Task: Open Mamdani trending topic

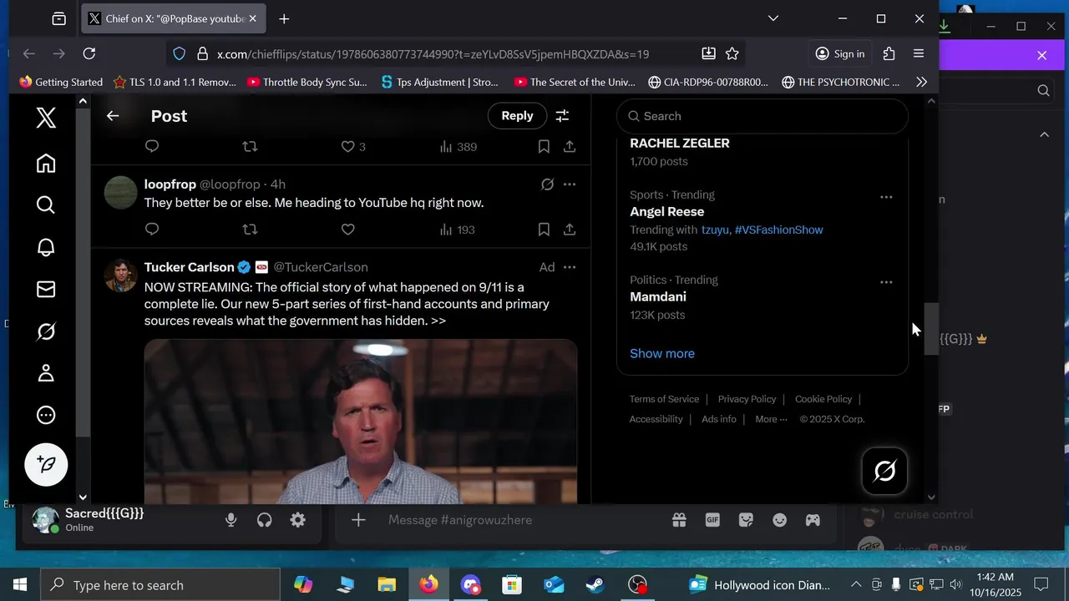Action: 658,297
